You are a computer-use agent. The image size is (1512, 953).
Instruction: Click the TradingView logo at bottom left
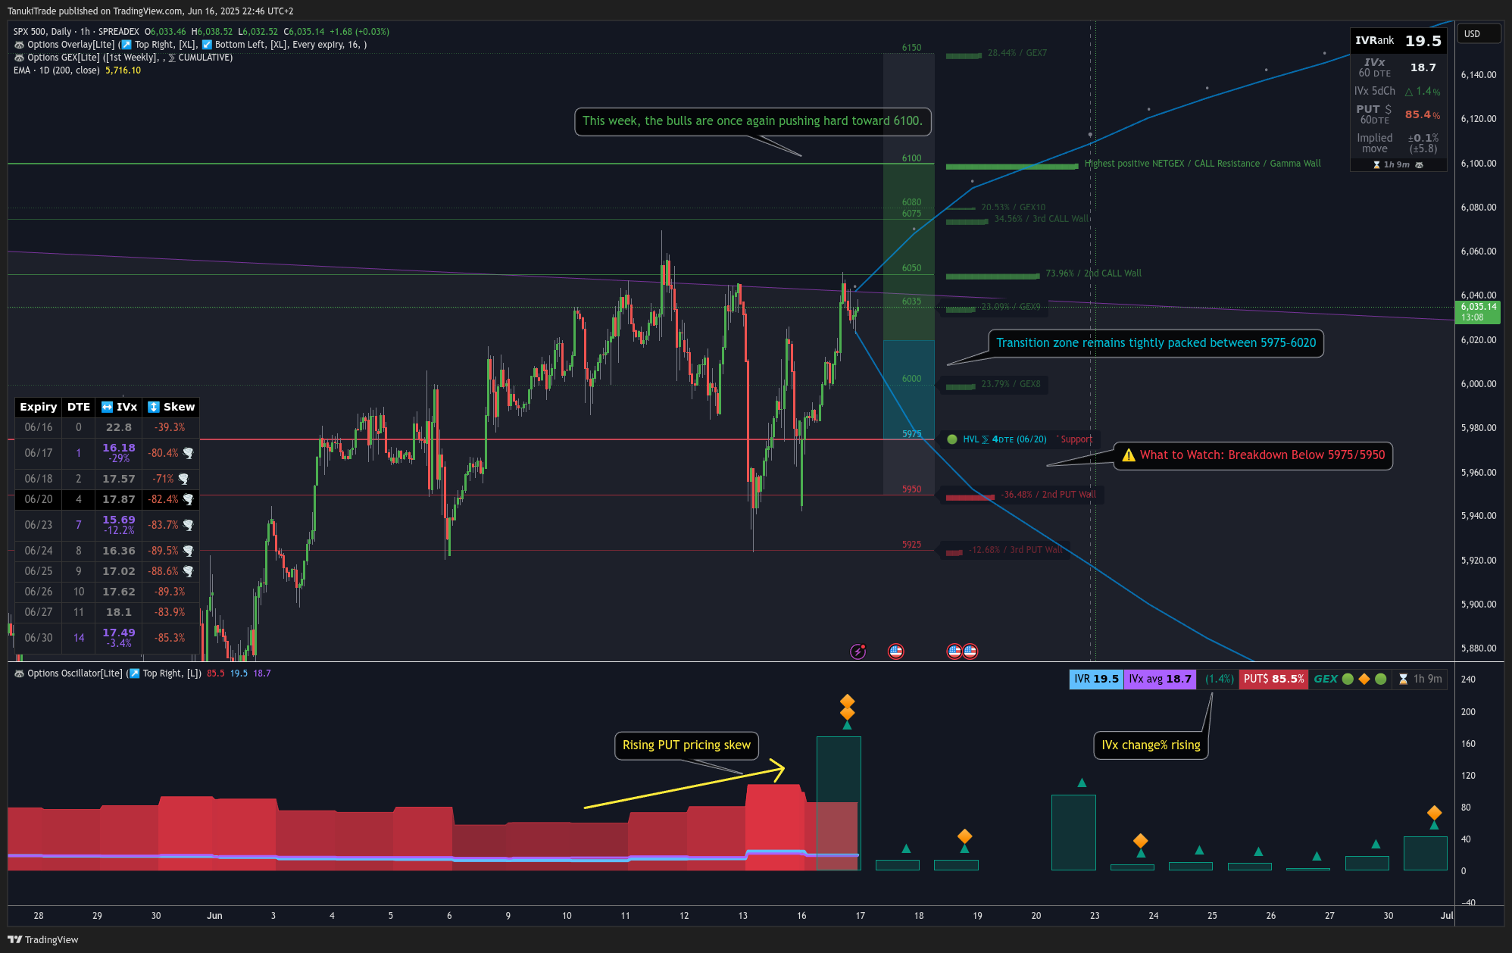(43, 939)
